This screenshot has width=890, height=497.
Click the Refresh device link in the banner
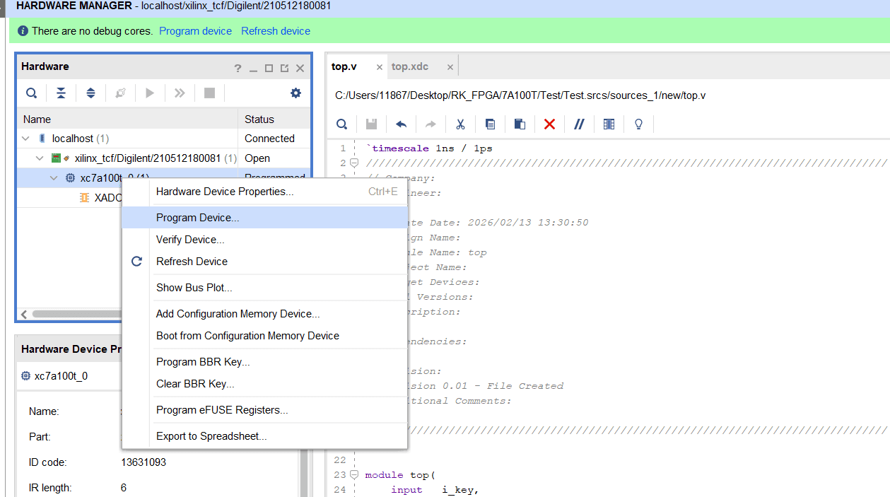(x=276, y=31)
